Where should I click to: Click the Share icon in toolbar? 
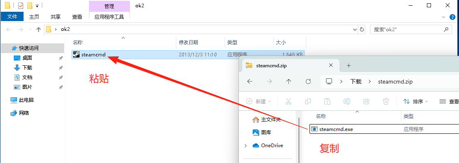(366, 101)
